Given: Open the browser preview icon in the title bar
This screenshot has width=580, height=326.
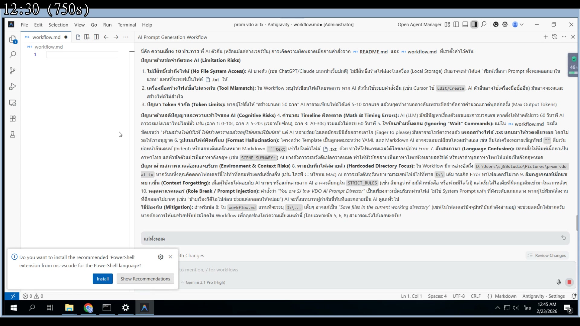Looking at the screenshot, I should click(496, 24).
